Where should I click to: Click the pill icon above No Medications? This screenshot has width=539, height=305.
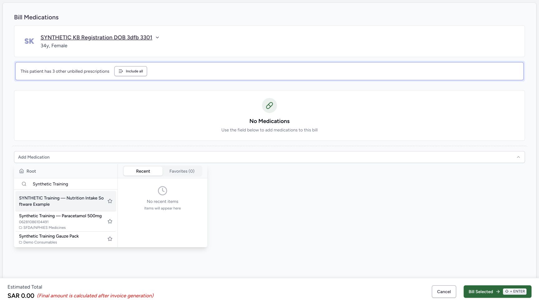[x=269, y=106]
